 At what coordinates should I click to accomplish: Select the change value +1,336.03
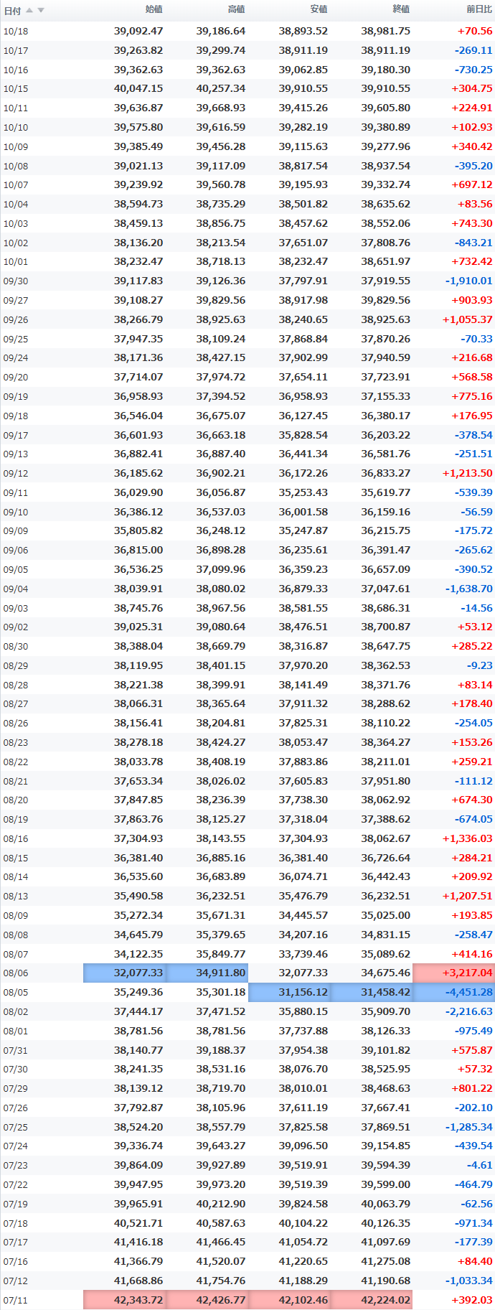click(x=468, y=838)
